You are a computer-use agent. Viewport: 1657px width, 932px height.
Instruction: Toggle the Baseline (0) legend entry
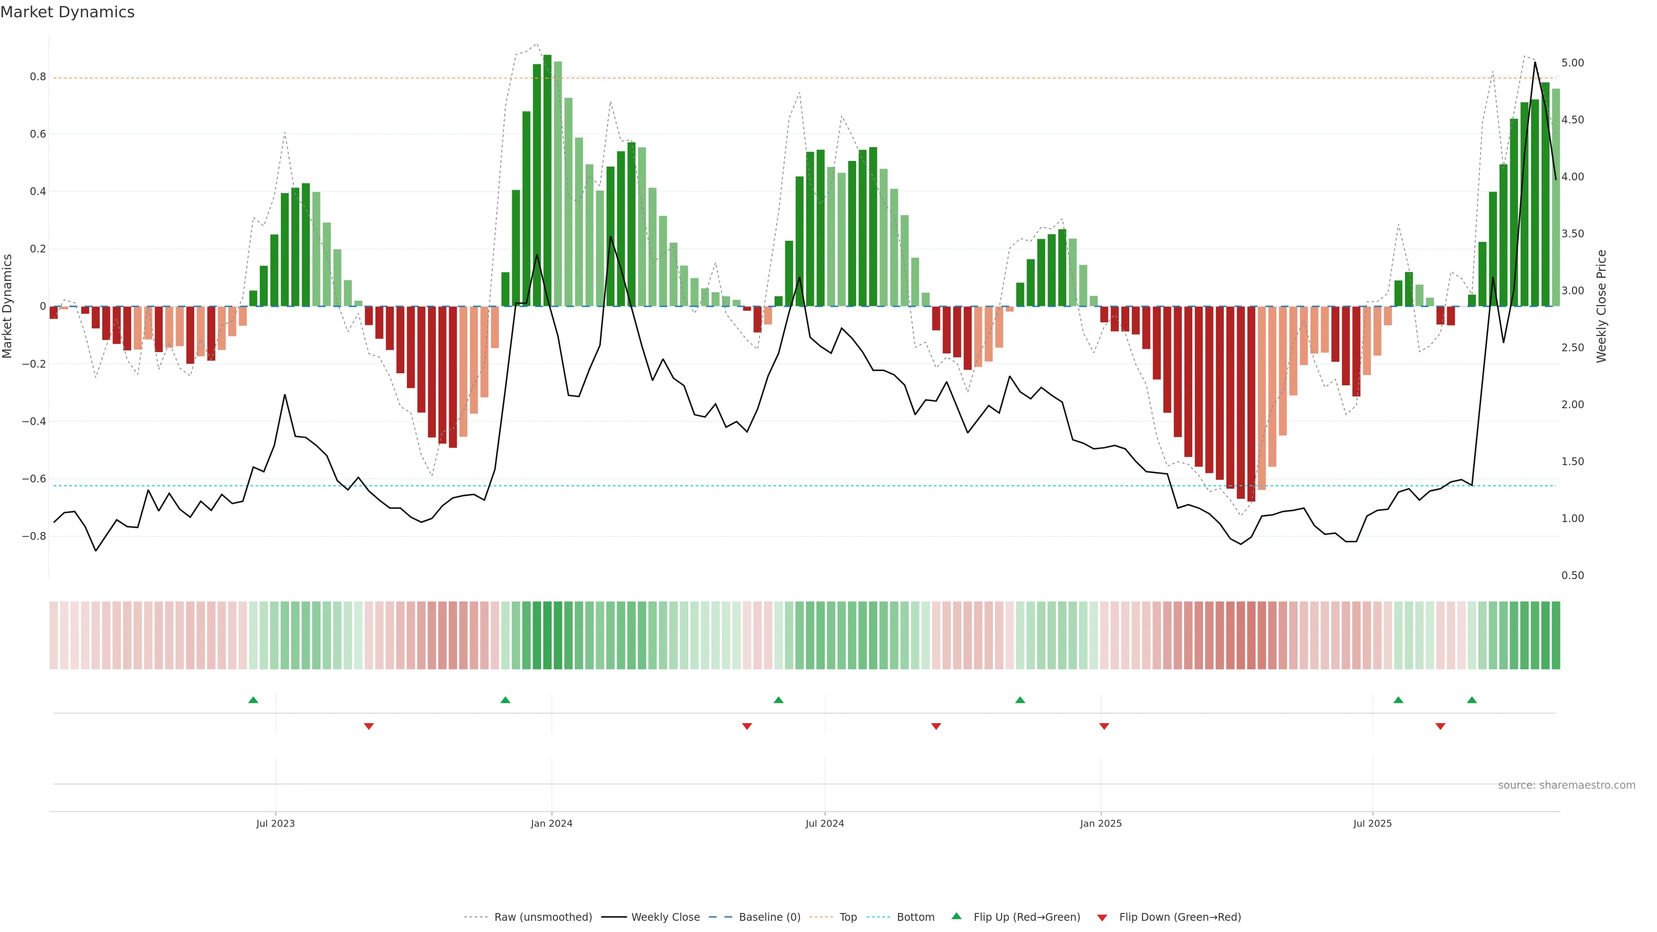point(769,917)
